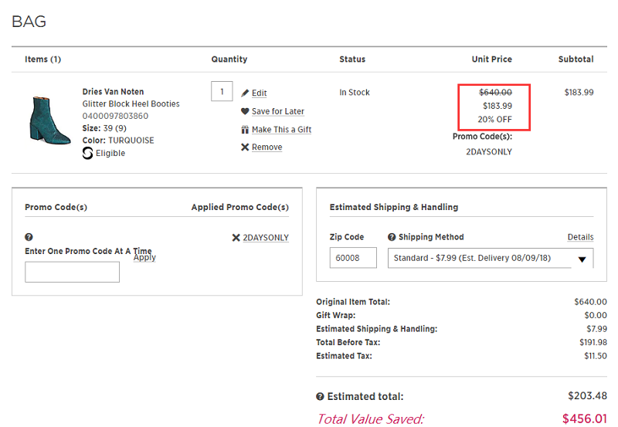This screenshot has height=427, width=618.
Task: Click the Eligible logo icon under Color
Action: coord(88,153)
